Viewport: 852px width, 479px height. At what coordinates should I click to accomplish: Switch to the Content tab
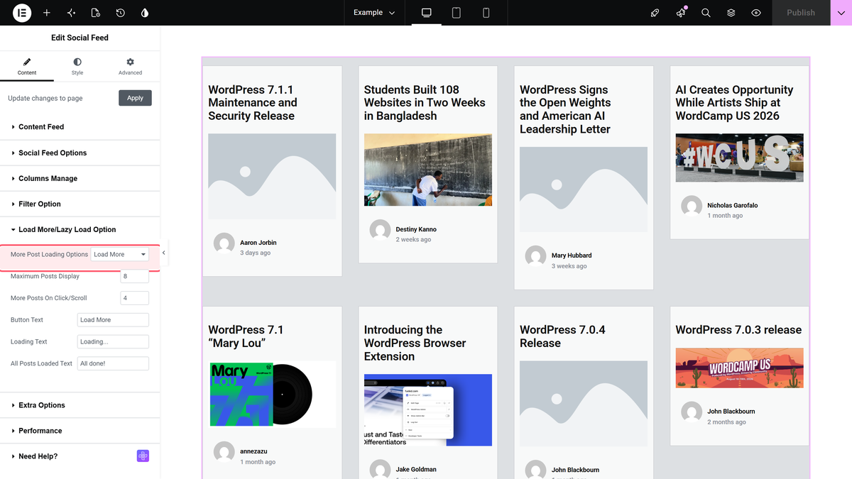27,67
